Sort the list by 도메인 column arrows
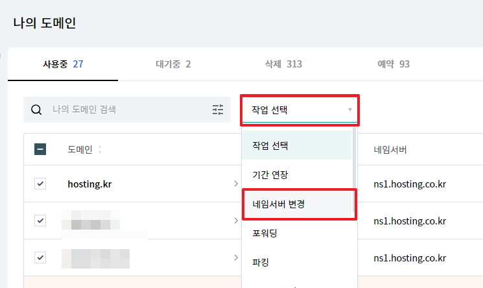 [99, 150]
